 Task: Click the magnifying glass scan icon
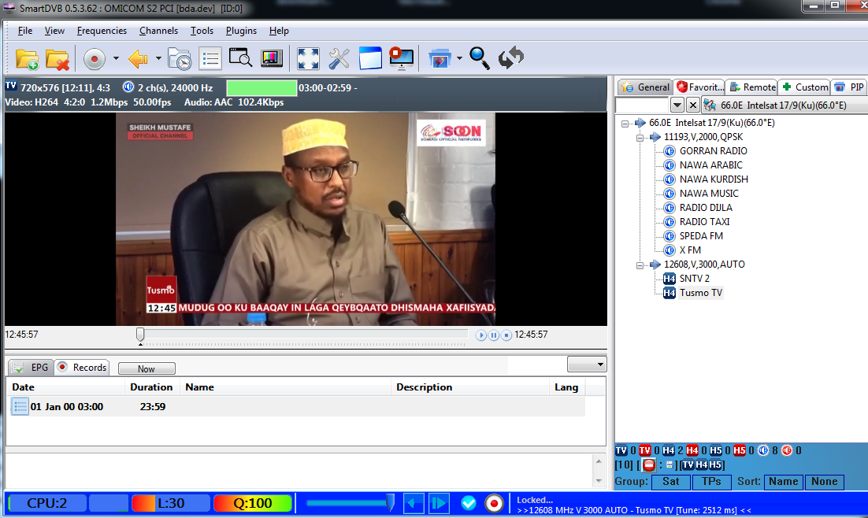480,58
